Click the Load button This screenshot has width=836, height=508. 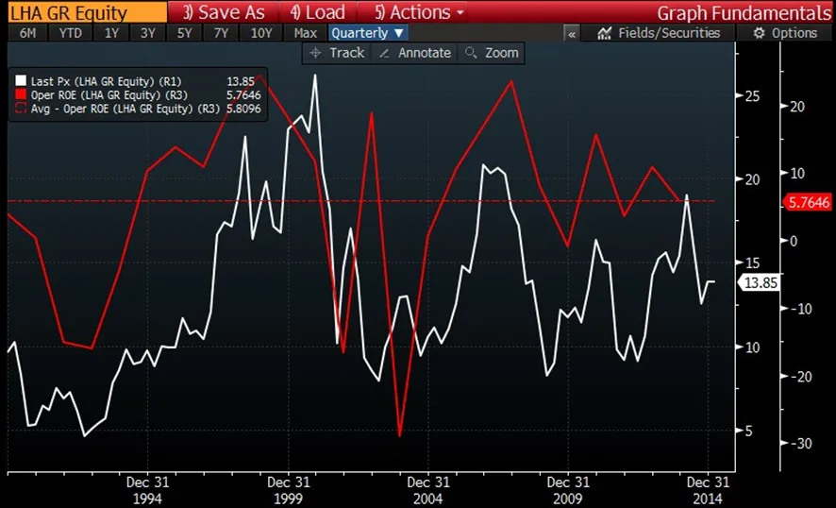coord(318,12)
